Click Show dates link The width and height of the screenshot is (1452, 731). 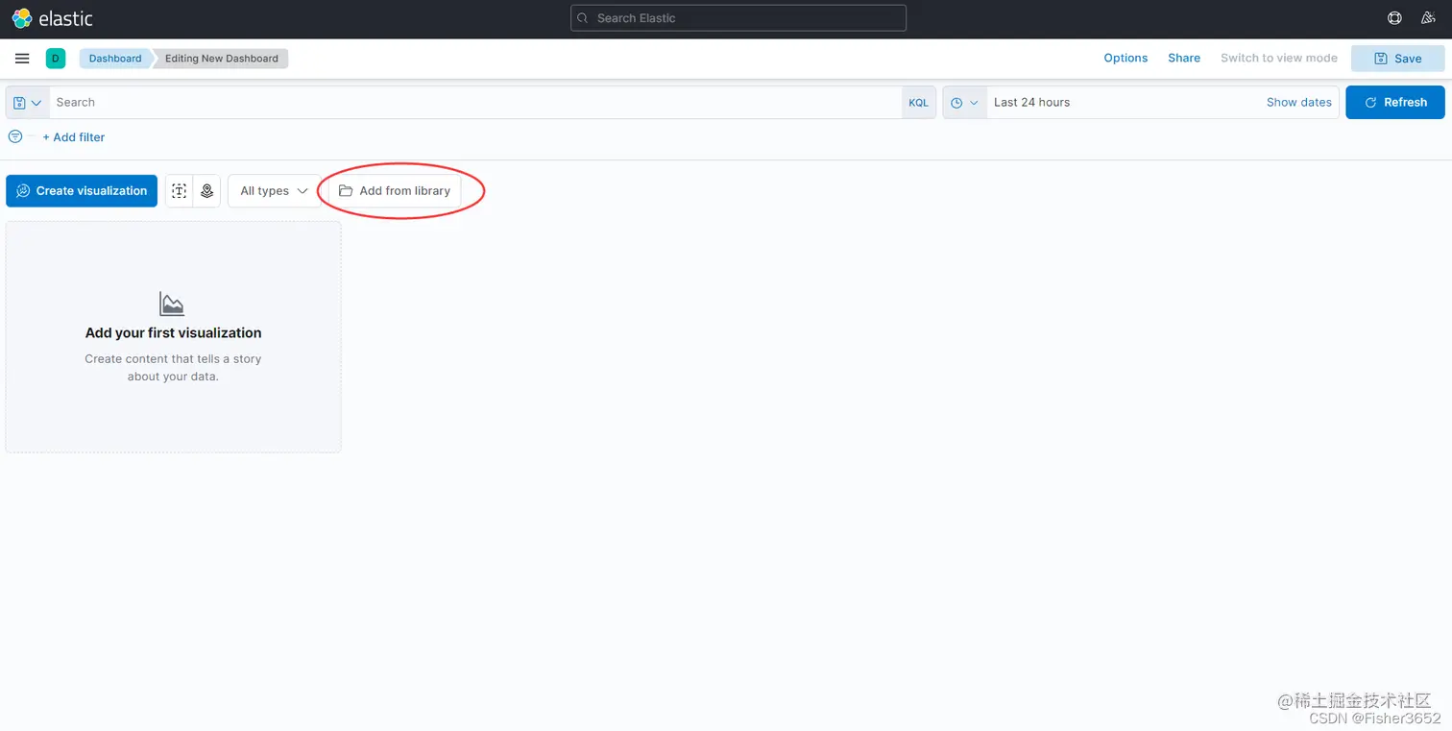tap(1298, 103)
